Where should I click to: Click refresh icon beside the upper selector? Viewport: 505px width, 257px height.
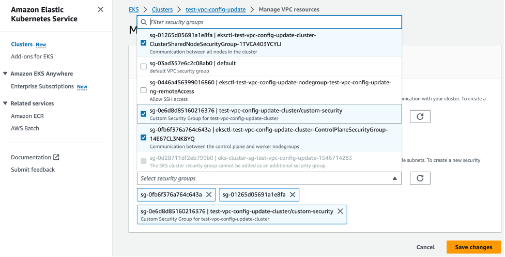(420, 116)
